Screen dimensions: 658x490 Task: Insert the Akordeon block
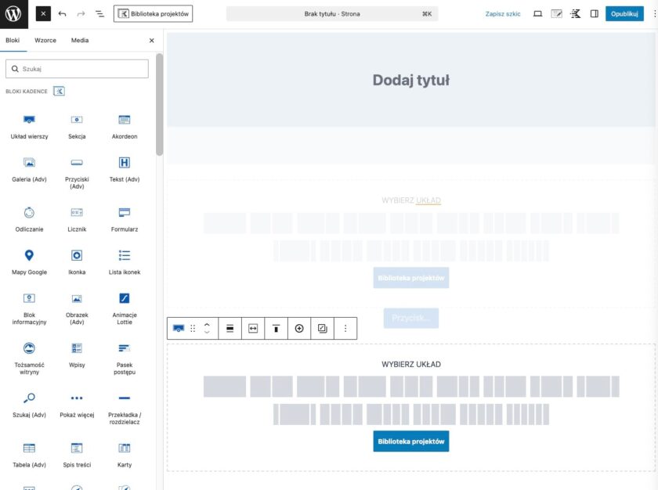124,126
